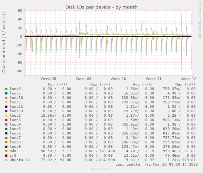Click the 'Week 12' axis label
Screen dimensions: 203x173
(x=189, y=79)
